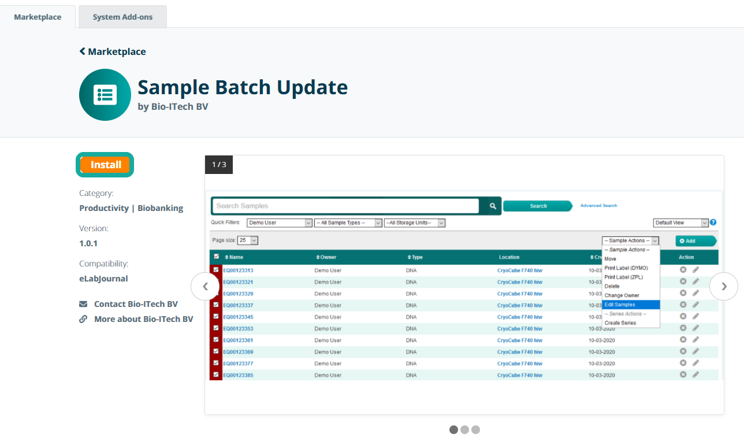Click the blue help icon near Default View
This screenshot has width=744, height=441.
713,223
